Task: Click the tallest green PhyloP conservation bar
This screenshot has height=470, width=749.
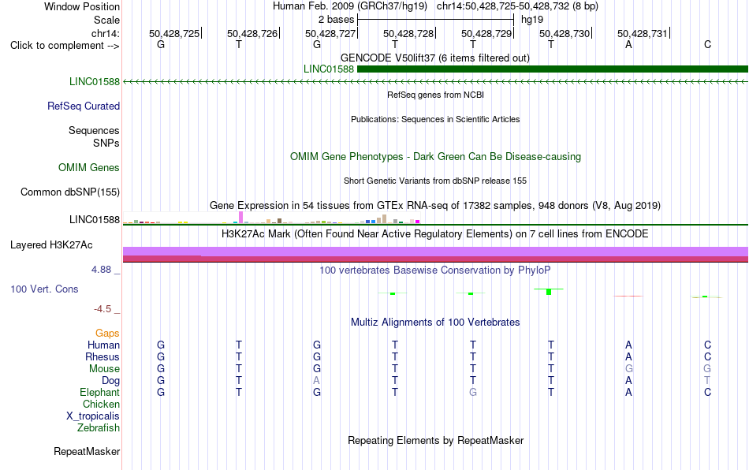Action: [549, 291]
